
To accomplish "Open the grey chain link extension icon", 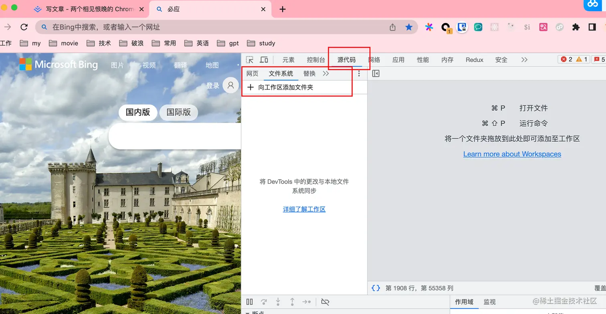I will pyautogui.click(x=560, y=27).
